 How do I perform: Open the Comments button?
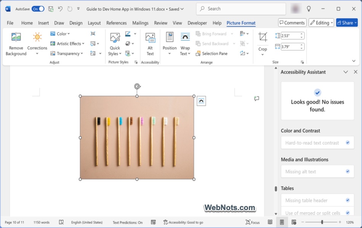pyautogui.click(x=292, y=23)
